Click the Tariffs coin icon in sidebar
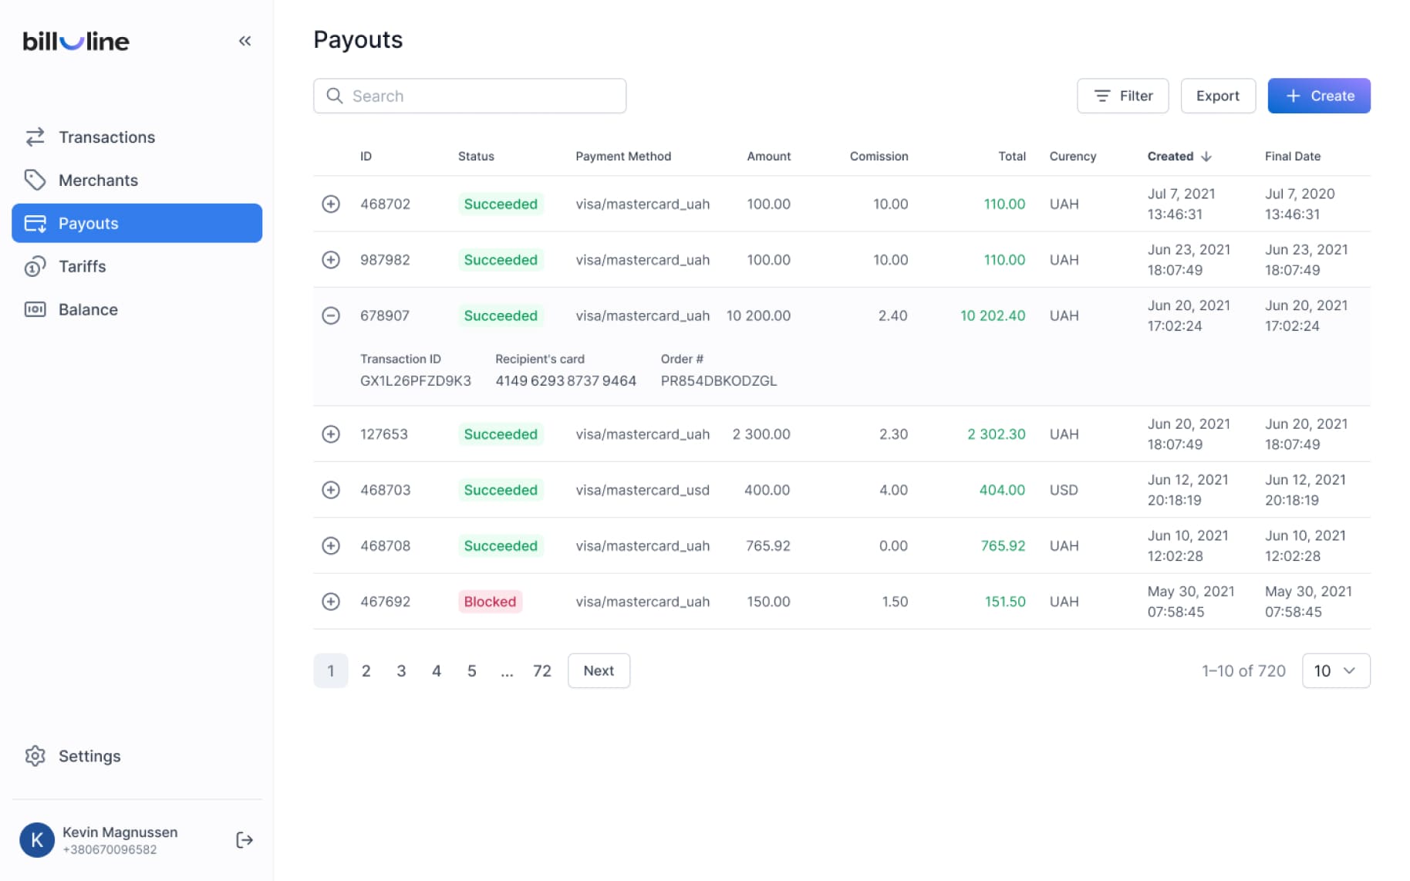1410x881 pixels. point(35,267)
